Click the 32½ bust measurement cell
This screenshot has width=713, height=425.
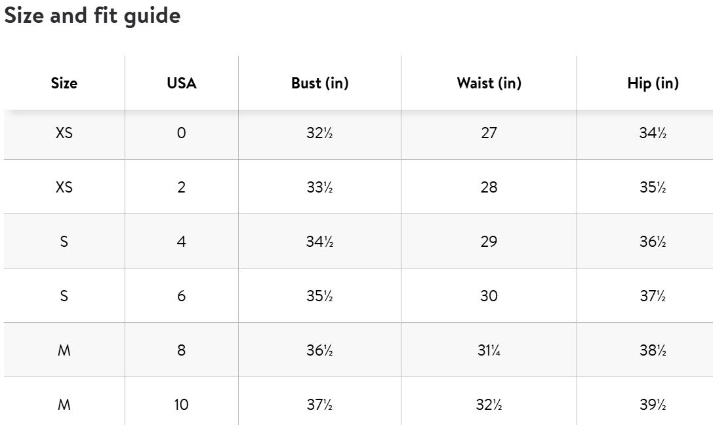pos(319,133)
